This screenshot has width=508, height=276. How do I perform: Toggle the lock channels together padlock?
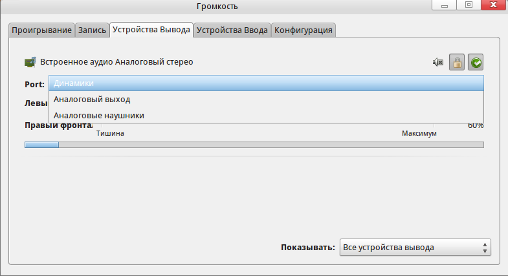[457, 63]
